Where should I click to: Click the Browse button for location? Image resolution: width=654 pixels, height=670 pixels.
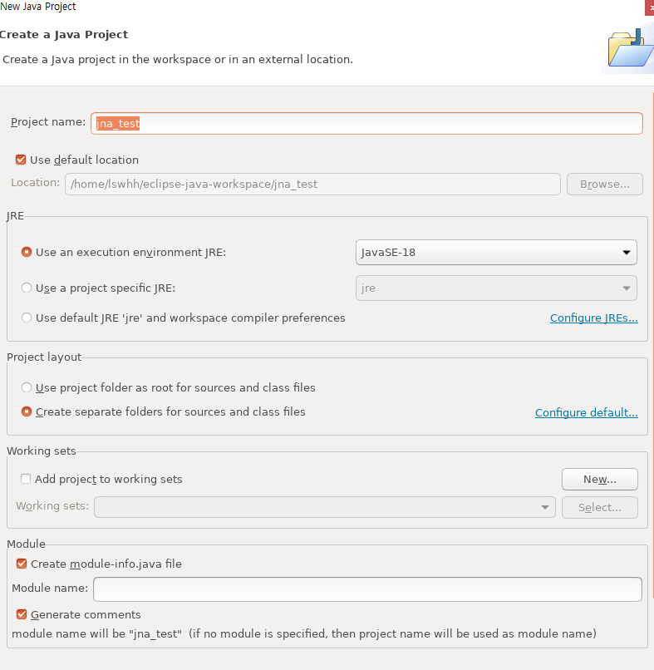(x=604, y=184)
